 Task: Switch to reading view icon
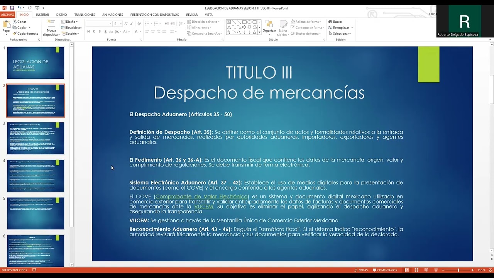[x=426, y=270]
